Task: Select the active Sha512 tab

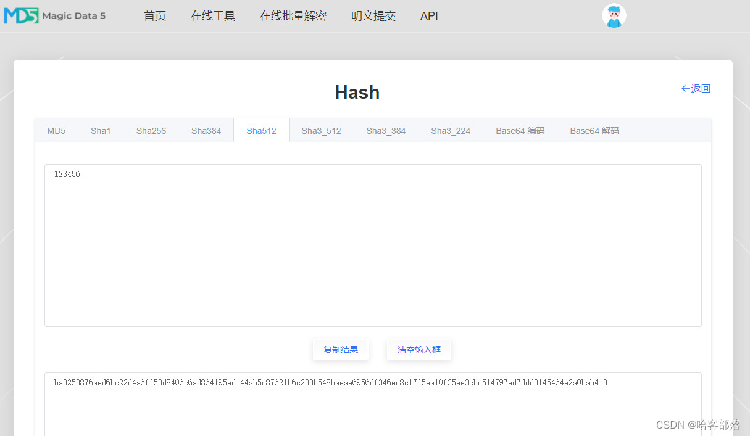Action: click(261, 131)
